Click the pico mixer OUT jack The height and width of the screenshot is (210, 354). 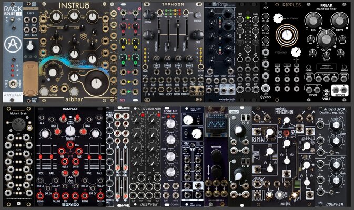[x=266, y=88]
